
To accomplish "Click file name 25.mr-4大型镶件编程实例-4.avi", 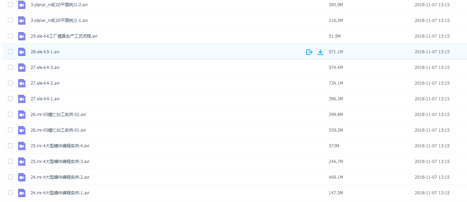I will 60,146.
